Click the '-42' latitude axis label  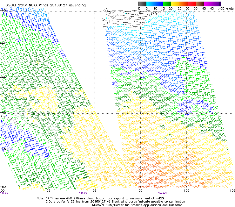(3, 43)
